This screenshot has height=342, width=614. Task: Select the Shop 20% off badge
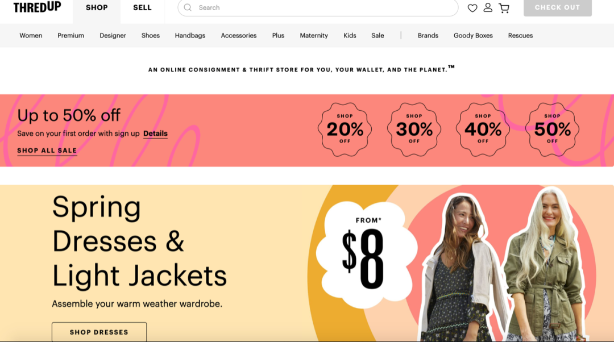pos(345,129)
